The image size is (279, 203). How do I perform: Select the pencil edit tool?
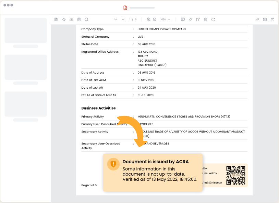[x=190, y=20]
